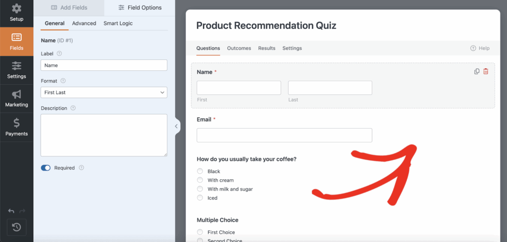This screenshot has width=507, height=242.
Task: Expand the Format dropdown showing First Last
Action: 104,93
